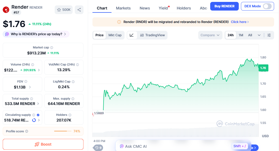
Task: Click the 0.24% Liq/Mkt Cap value
Action: (x=64, y=87)
